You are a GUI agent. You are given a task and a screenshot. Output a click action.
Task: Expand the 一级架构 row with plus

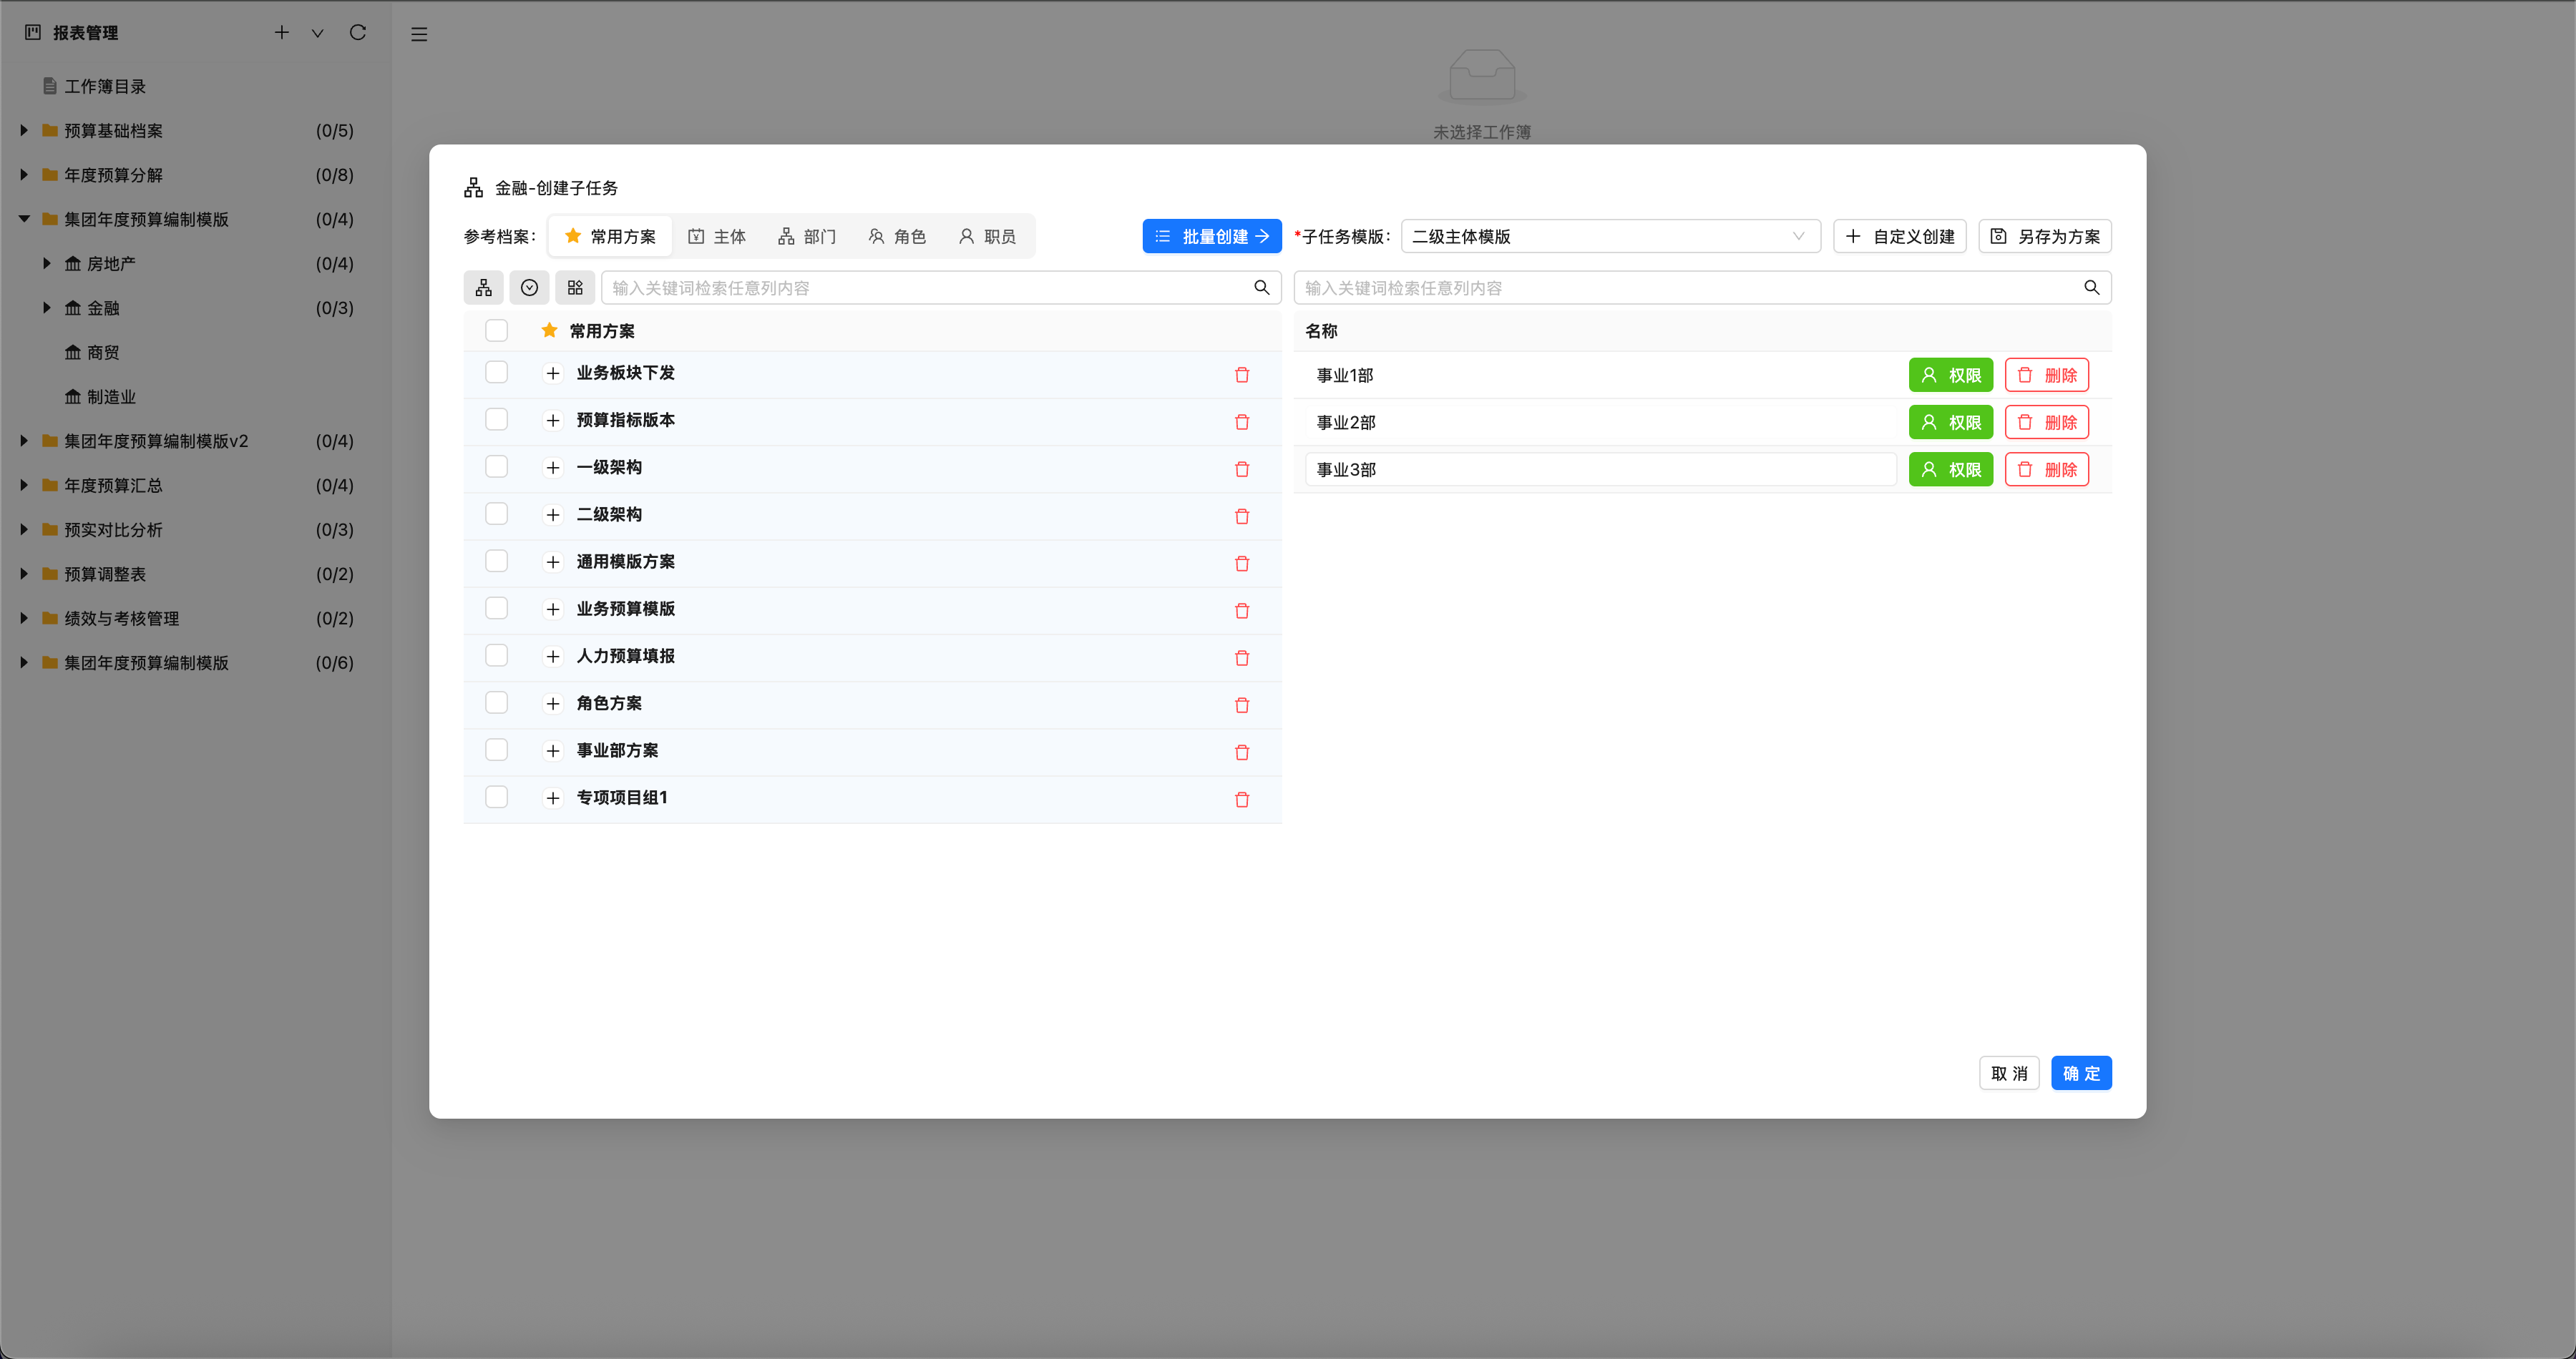(x=553, y=468)
